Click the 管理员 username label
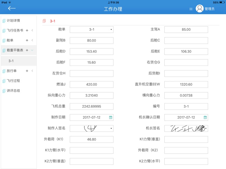 [x=209, y=9]
